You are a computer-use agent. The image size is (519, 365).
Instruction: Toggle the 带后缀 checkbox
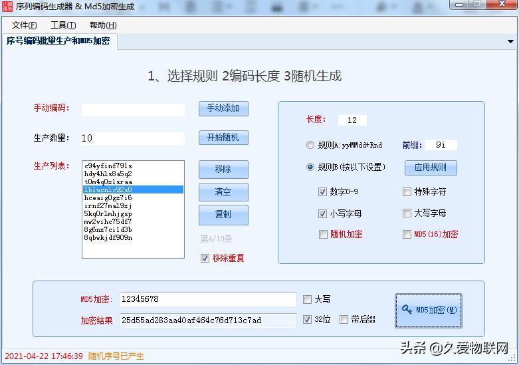click(344, 319)
